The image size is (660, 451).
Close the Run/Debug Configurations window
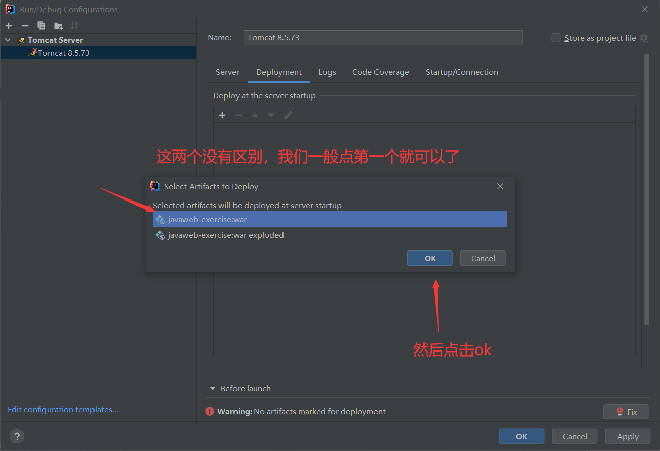click(x=645, y=9)
